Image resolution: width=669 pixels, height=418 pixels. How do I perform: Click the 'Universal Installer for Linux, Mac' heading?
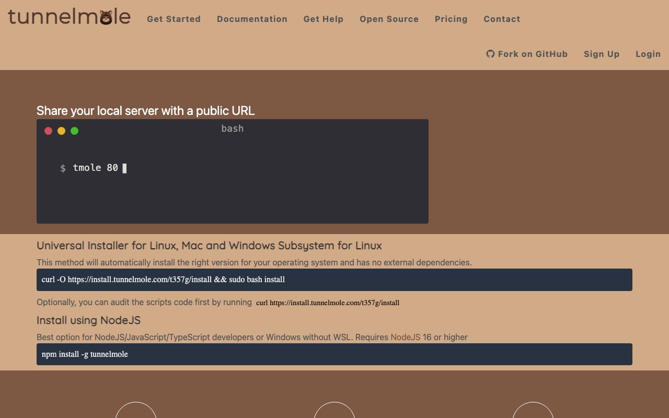point(209,246)
